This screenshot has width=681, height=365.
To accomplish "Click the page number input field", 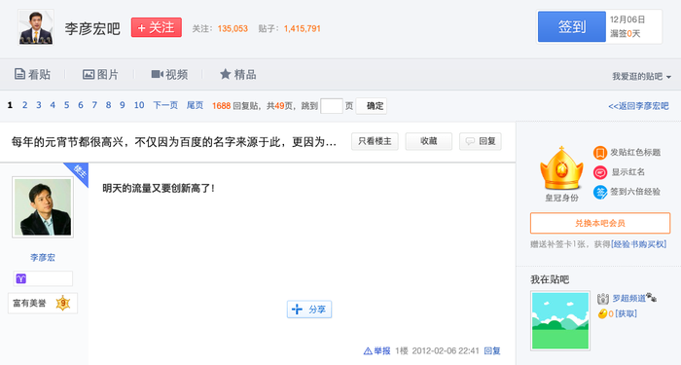I will tap(332, 105).
